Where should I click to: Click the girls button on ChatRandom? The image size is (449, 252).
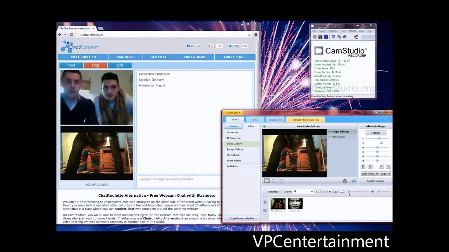120,65
